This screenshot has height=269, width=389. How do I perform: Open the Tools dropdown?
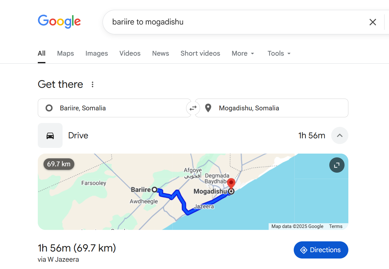pyautogui.click(x=278, y=53)
